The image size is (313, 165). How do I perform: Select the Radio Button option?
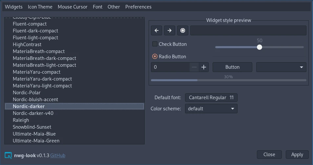pyautogui.click(x=155, y=57)
